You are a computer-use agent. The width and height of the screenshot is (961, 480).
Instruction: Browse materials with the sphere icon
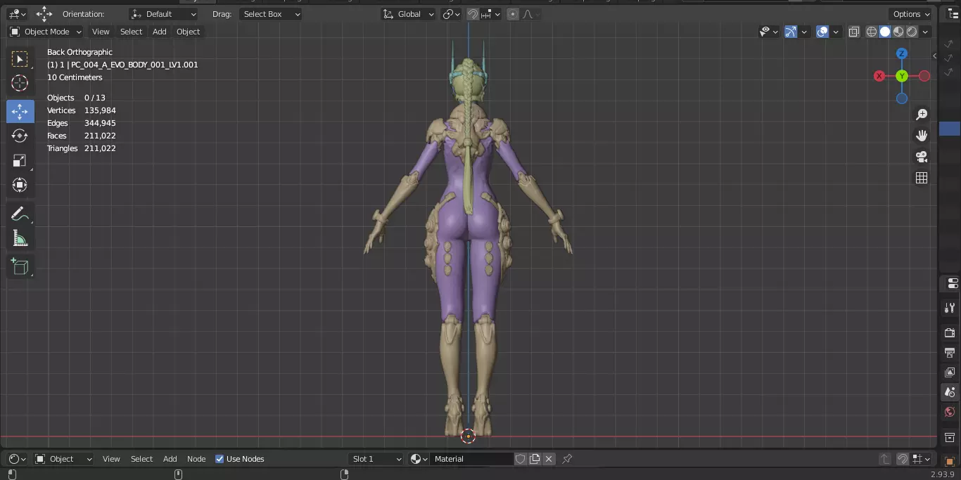click(x=419, y=459)
